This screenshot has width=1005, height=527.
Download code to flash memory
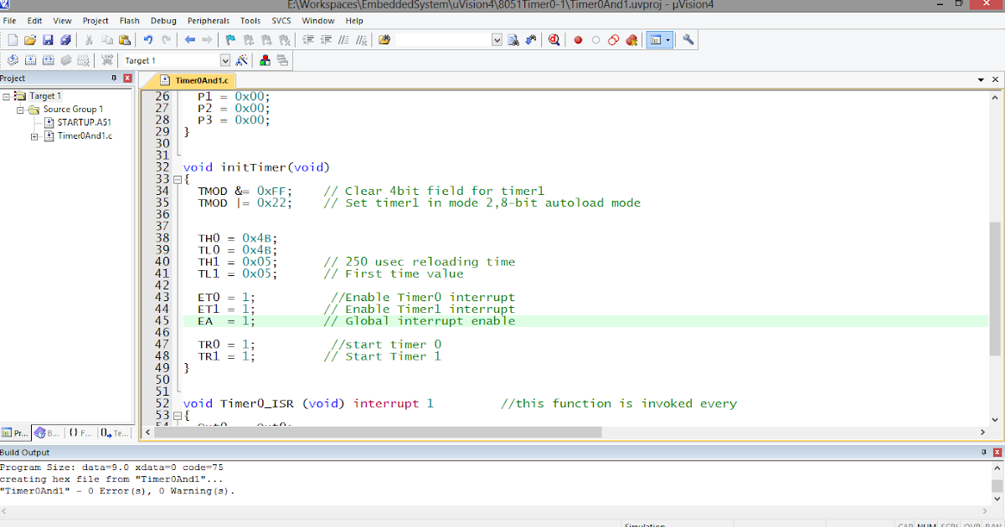point(106,59)
